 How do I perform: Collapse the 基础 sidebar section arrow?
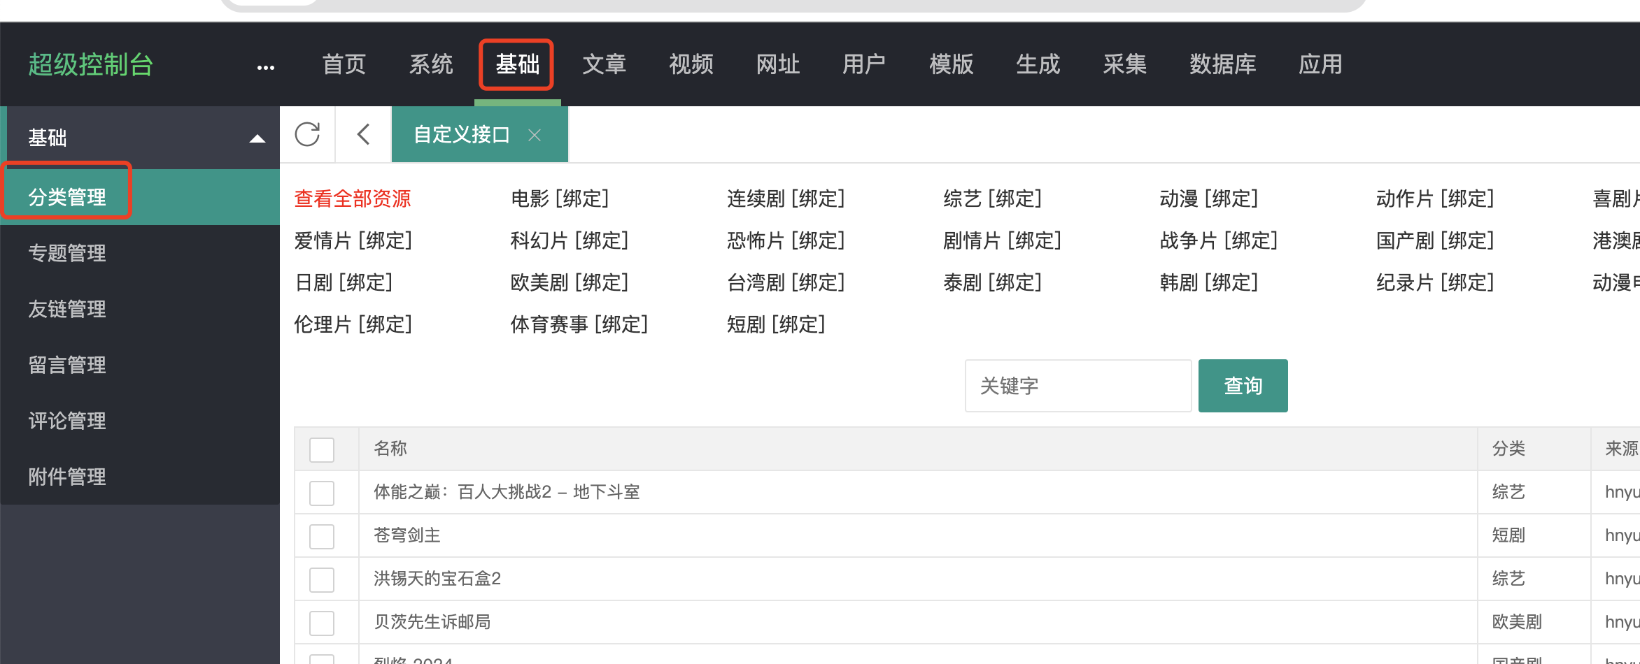pyautogui.click(x=257, y=138)
